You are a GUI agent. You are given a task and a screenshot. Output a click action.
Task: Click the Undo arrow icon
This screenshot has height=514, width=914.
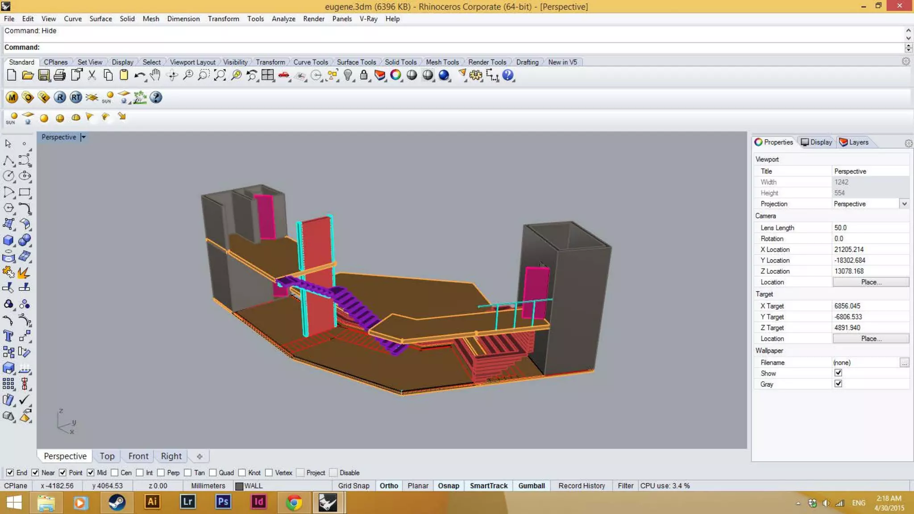coord(139,75)
